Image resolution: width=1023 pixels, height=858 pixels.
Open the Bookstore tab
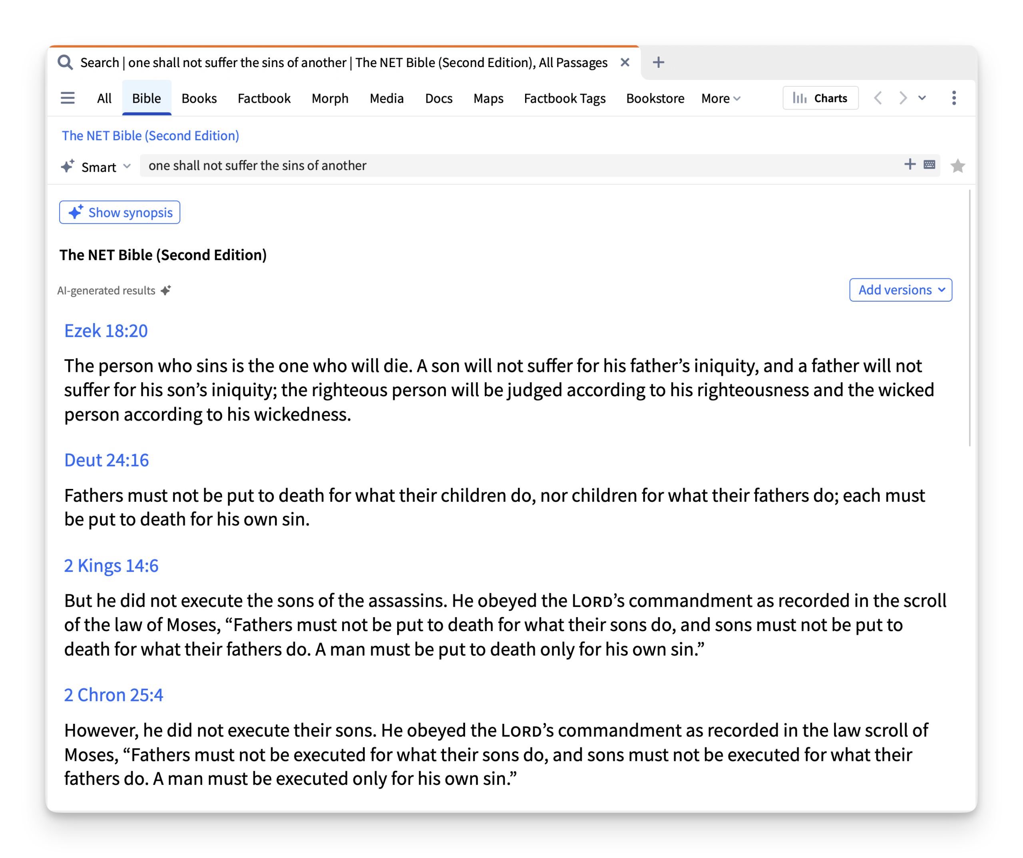point(655,98)
